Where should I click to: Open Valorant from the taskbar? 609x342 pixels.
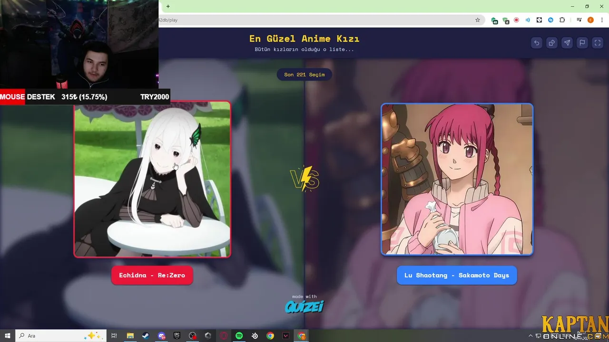coord(286,336)
